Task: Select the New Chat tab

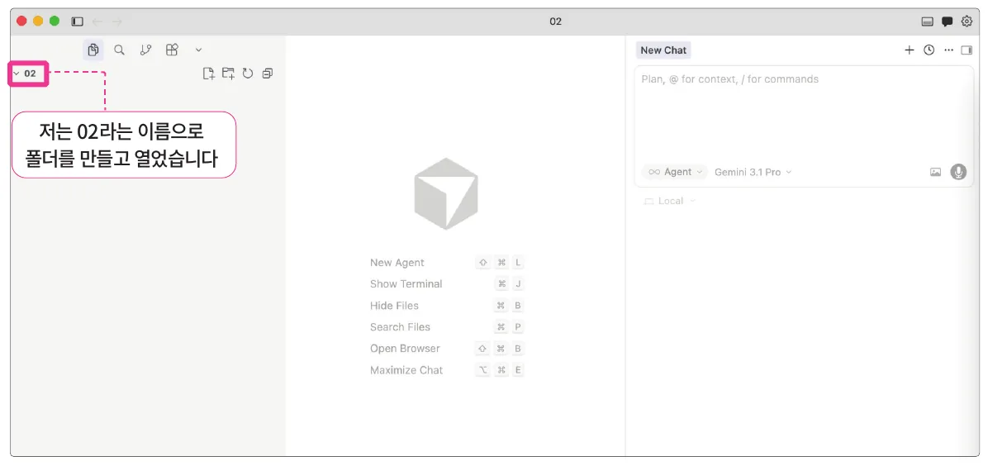Action: [x=663, y=50]
